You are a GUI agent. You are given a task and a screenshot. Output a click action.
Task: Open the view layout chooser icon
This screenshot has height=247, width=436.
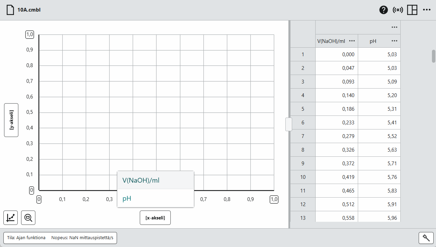click(x=412, y=10)
